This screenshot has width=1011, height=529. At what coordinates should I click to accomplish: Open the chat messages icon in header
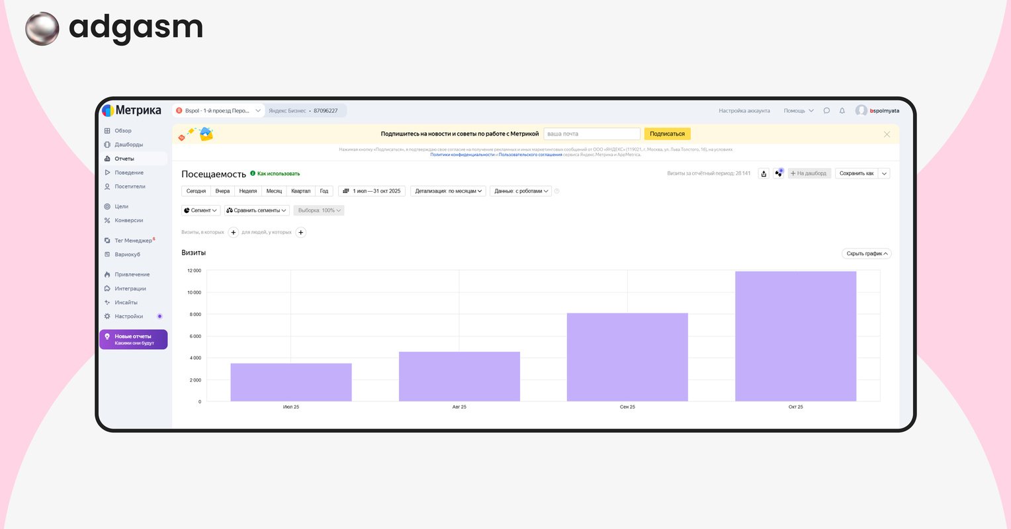[x=826, y=110]
